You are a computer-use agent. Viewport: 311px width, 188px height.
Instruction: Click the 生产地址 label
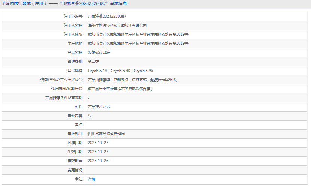click(75, 44)
